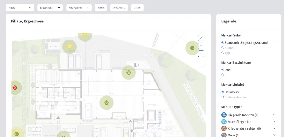Select Typ marker color radio option
The image size is (284, 137).
click(x=223, y=53)
